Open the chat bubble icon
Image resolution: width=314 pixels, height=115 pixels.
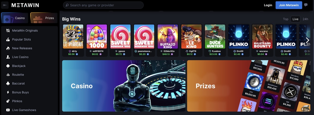pos(306,5)
